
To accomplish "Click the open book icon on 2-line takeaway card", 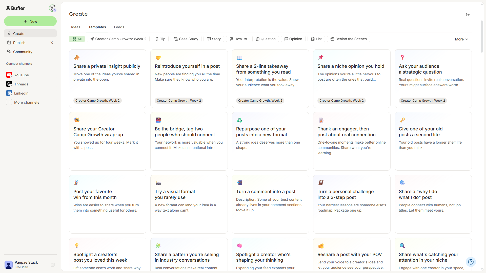I will coord(239,58).
